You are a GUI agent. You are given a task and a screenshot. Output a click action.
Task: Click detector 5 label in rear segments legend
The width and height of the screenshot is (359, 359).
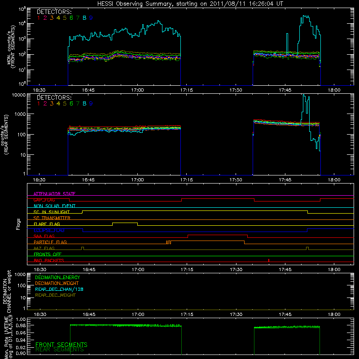(x=65, y=104)
